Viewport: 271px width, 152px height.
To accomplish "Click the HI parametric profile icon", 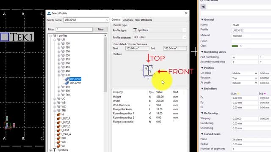I will 58,114.
